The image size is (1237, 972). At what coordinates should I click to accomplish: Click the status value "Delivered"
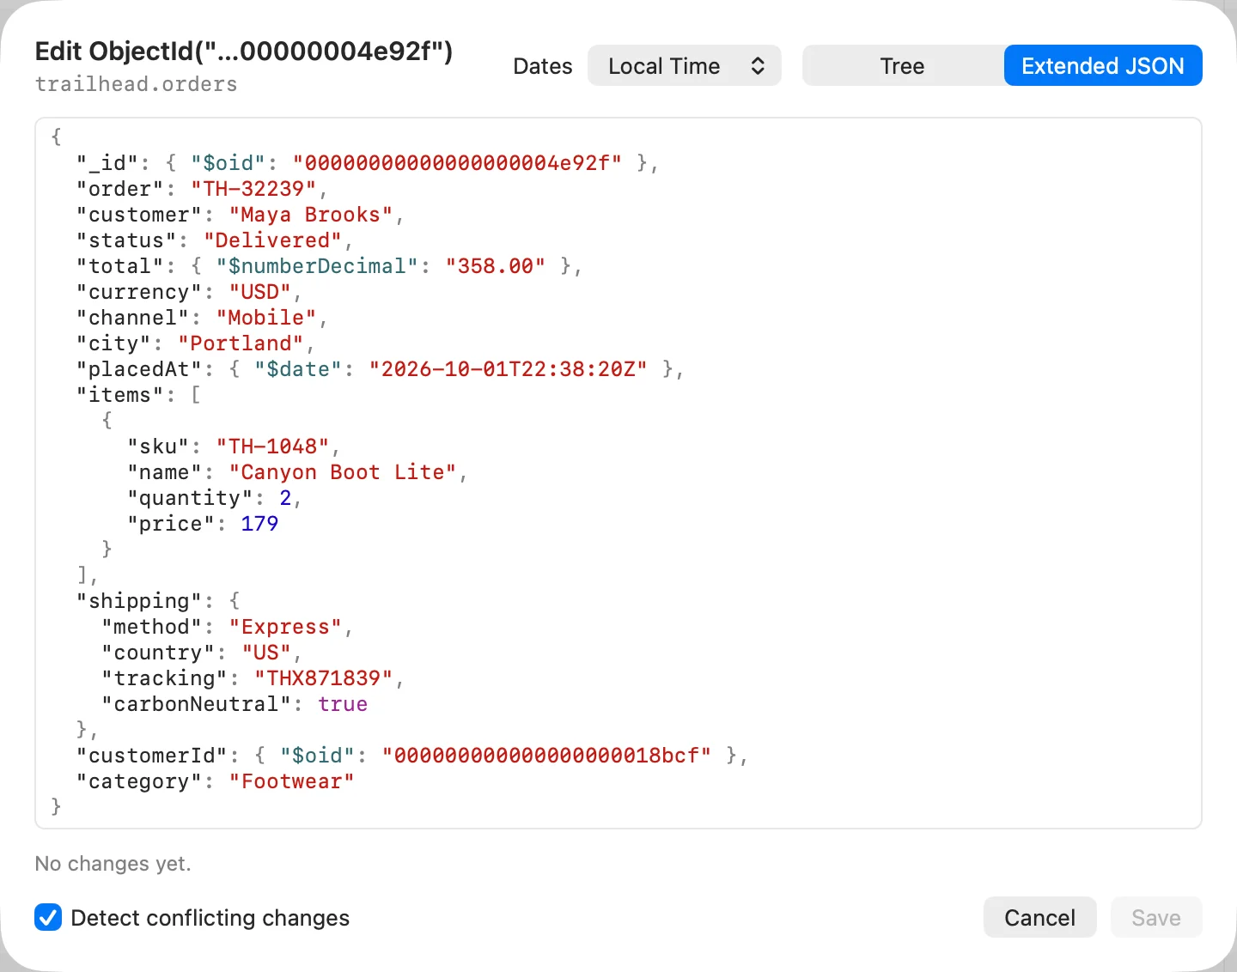tap(272, 240)
